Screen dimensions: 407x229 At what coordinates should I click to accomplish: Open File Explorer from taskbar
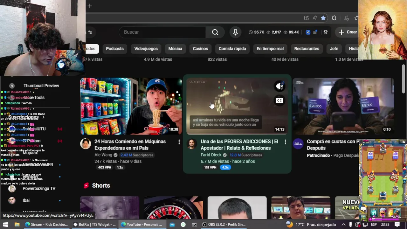click(x=17, y=224)
